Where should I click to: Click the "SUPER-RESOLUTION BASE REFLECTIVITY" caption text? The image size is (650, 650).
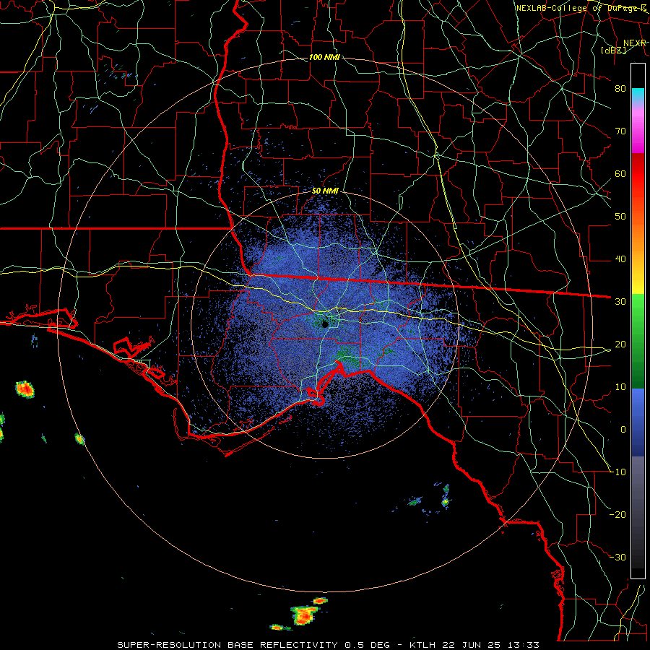(227, 645)
